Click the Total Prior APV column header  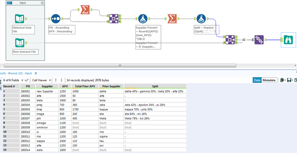pos(85,86)
